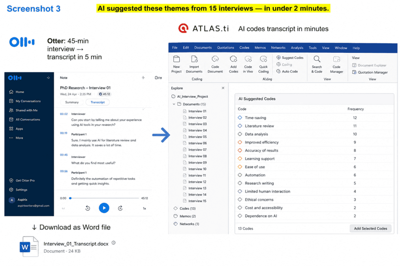This screenshot has height=266, width=400.
Task: Click Suggest Codes in the AI group
Action: (x=290, y=58)
